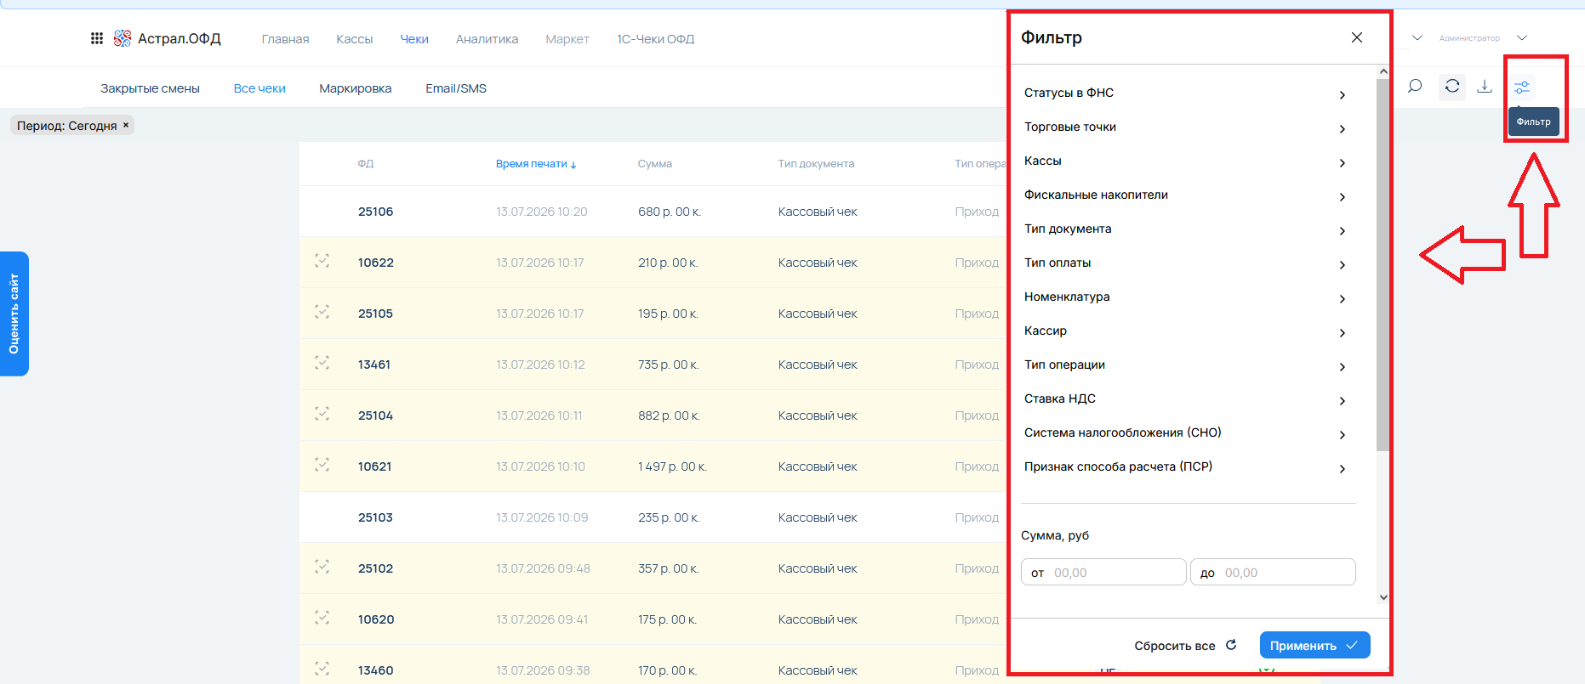The image size is (1585, 684).
Task: Click the search magnifier icon
Action: [x=1415, y=87]
